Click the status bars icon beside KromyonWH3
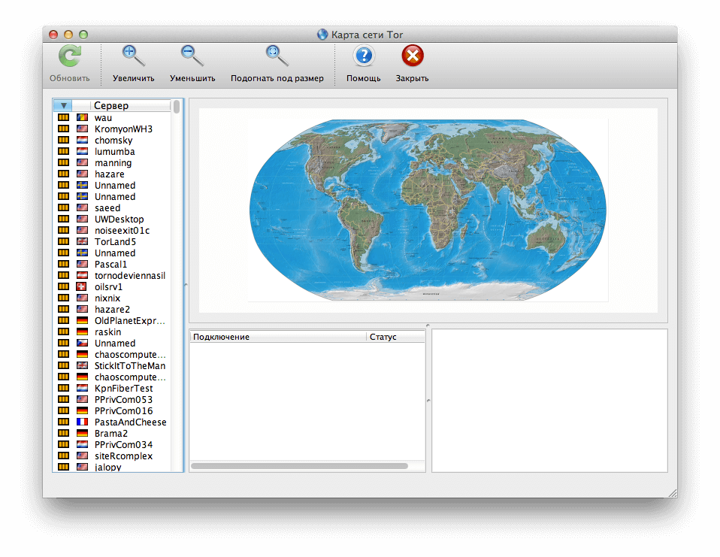The image size is (720, 557). coord(63,129)
